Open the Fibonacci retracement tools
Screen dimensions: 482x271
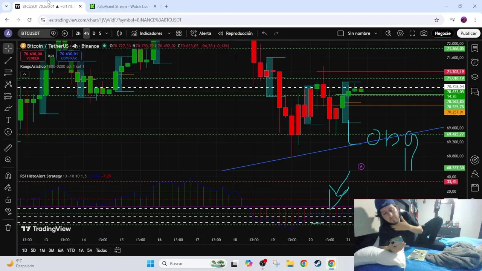coord(8,72)
